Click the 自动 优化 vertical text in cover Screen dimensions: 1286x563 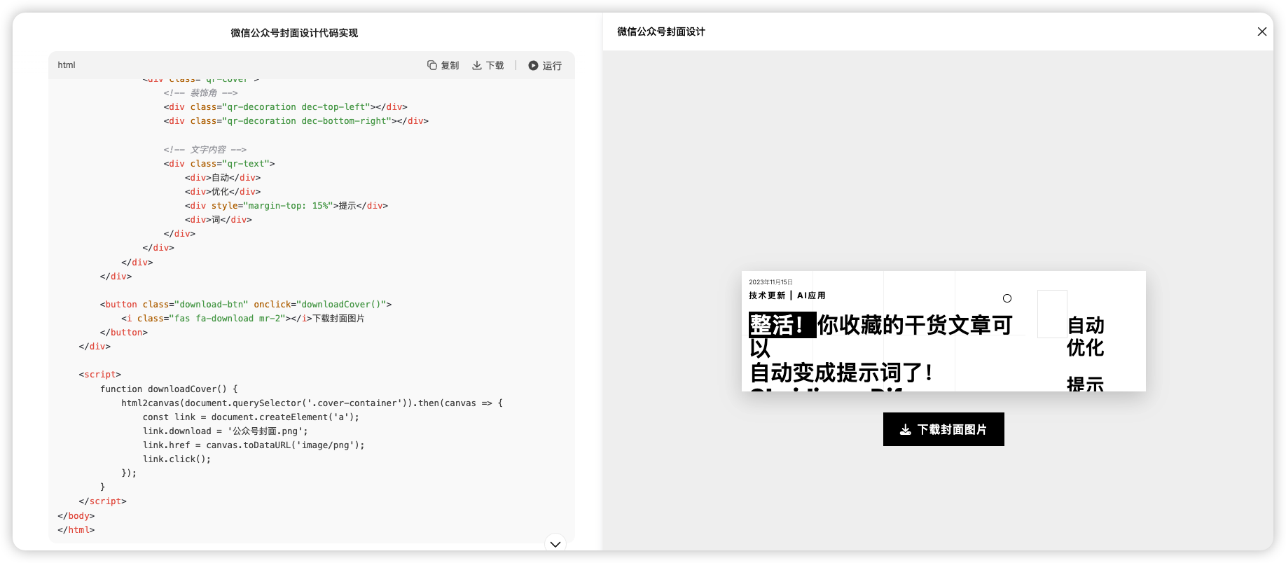pyautogui.click(x=1086, y=336)
